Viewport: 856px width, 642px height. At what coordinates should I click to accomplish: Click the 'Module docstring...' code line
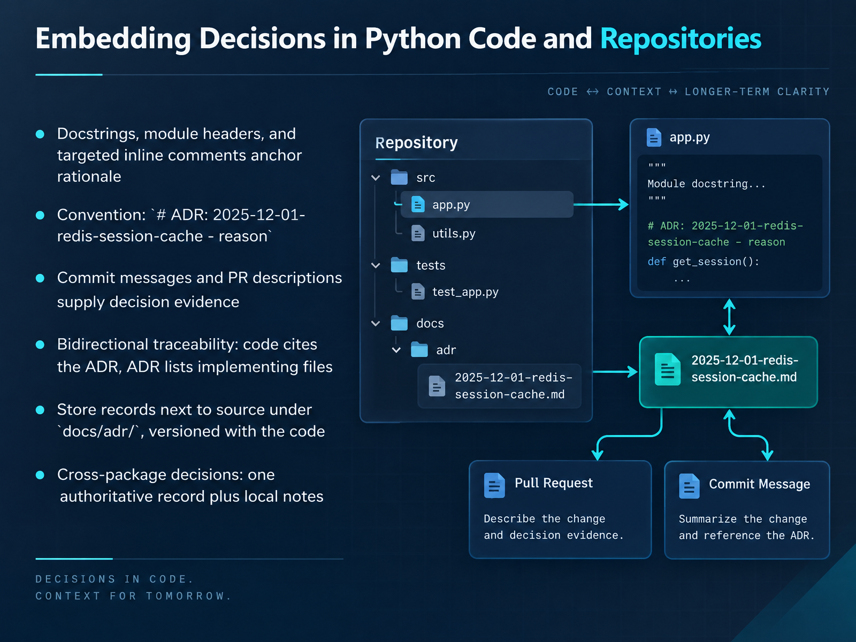[707, 184]
